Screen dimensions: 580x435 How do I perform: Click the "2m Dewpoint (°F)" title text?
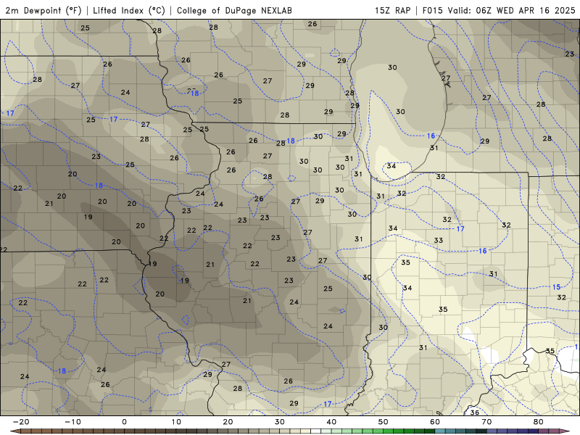pyautogui.click(x=43, y=10)
